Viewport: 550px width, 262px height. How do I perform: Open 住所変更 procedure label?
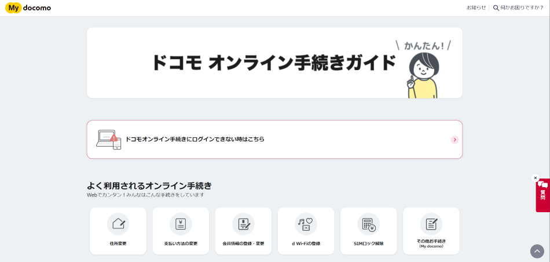point(118,243)
